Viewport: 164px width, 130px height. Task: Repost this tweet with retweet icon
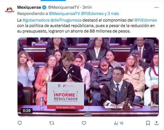click(52, 123)
